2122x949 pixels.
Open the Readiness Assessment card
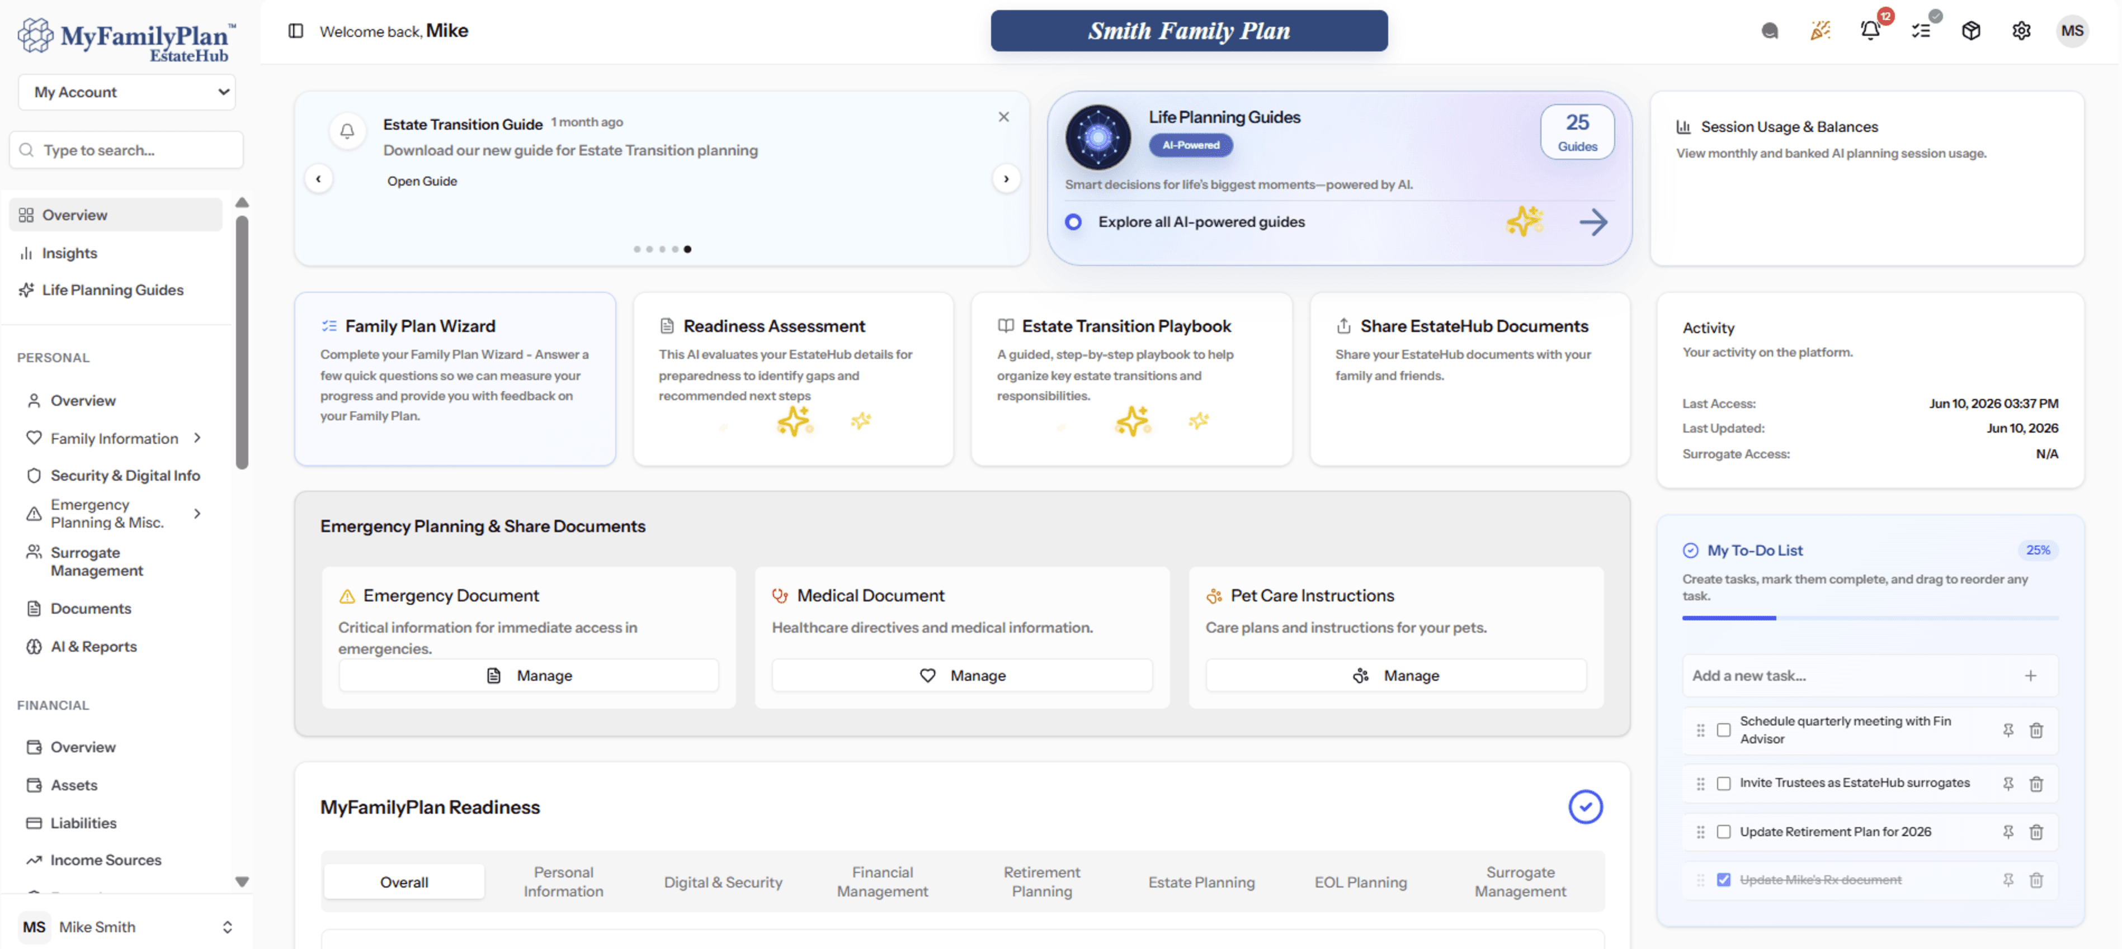coord(793,378)
